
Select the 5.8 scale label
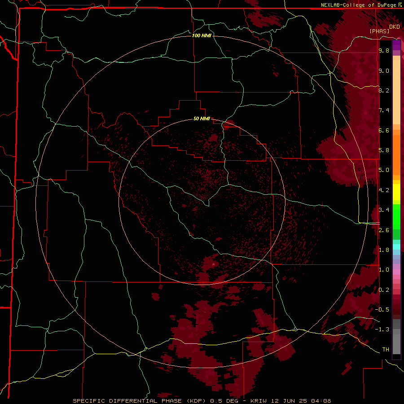click(x=384, y=150)
